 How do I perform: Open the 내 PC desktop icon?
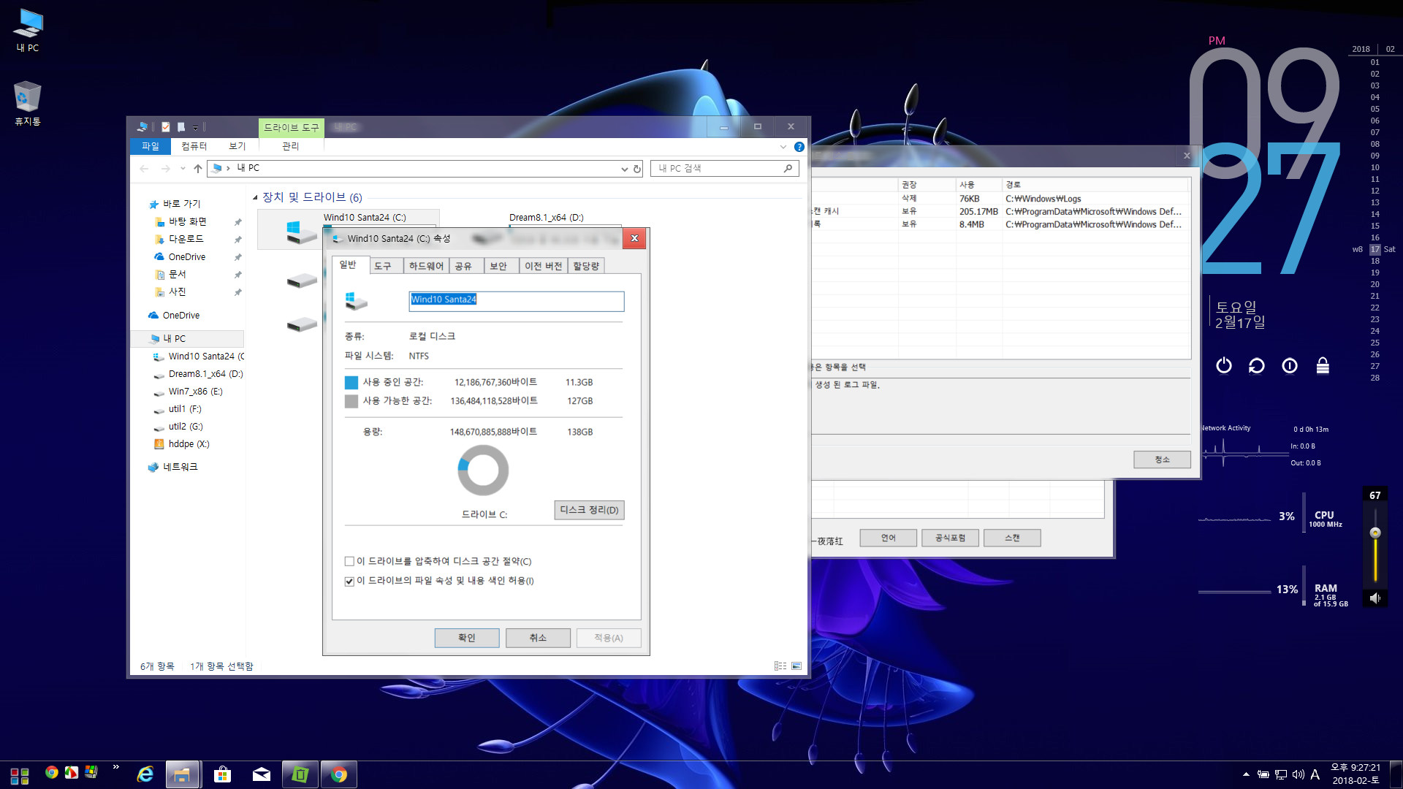(x=28, y=30)
